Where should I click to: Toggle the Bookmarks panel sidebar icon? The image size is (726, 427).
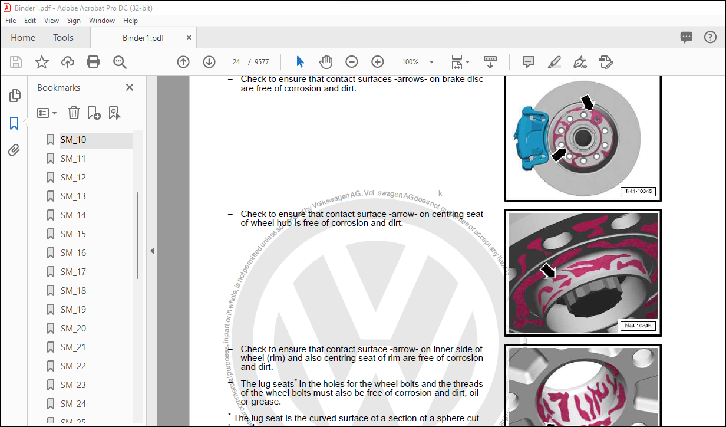click(x=14, y=123)
